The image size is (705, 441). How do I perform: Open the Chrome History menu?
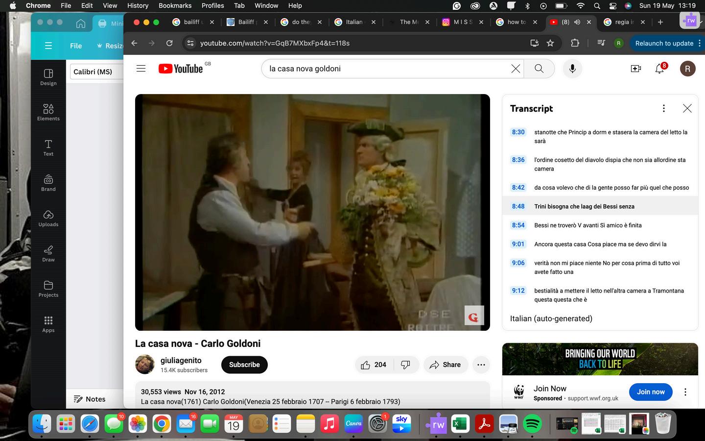tap(138, 5)
